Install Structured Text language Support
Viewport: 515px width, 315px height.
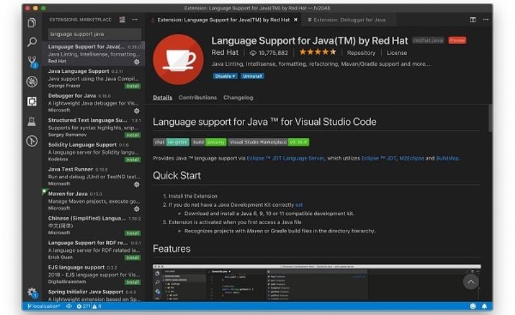coord(133,135)
